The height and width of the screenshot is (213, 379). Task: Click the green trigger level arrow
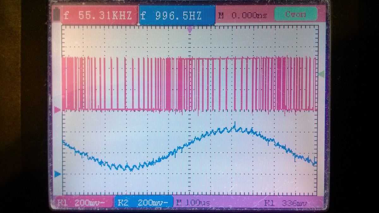[321, 74]
